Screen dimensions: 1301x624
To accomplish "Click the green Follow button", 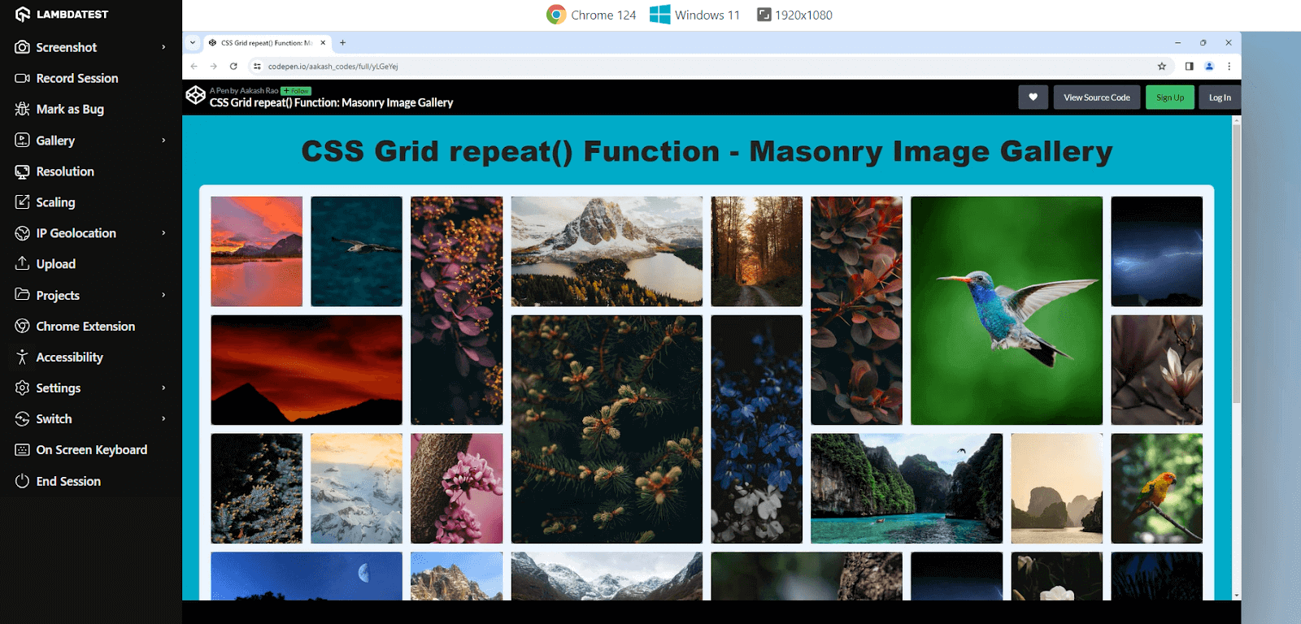I will [x=296, y=91].
